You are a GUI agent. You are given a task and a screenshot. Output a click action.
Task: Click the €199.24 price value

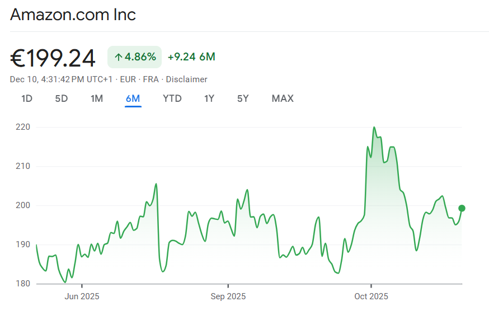tap(53, 58)
